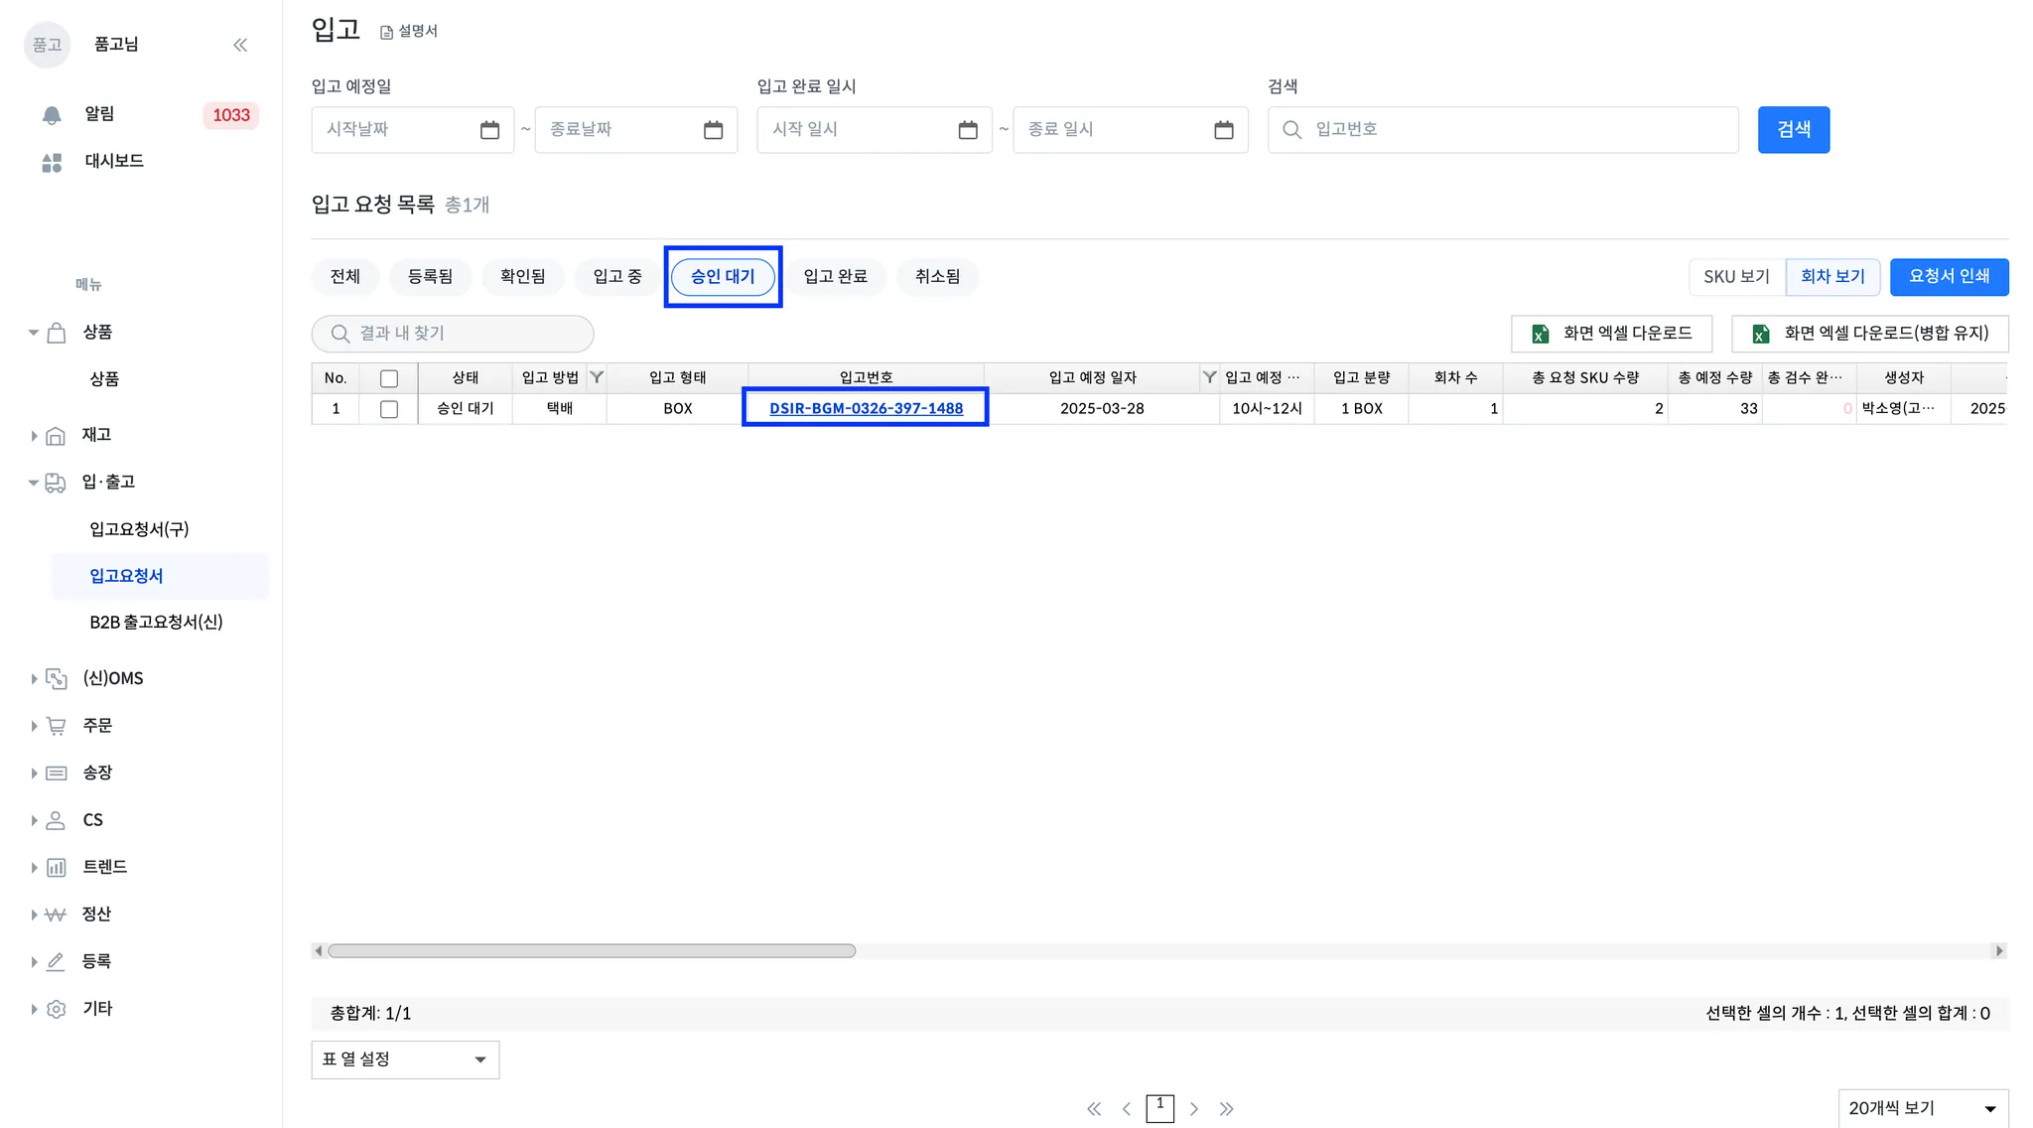The image size is (2033, 1128).
Task: Select the 취소됨 status tab
Action: tap(937, 277)
